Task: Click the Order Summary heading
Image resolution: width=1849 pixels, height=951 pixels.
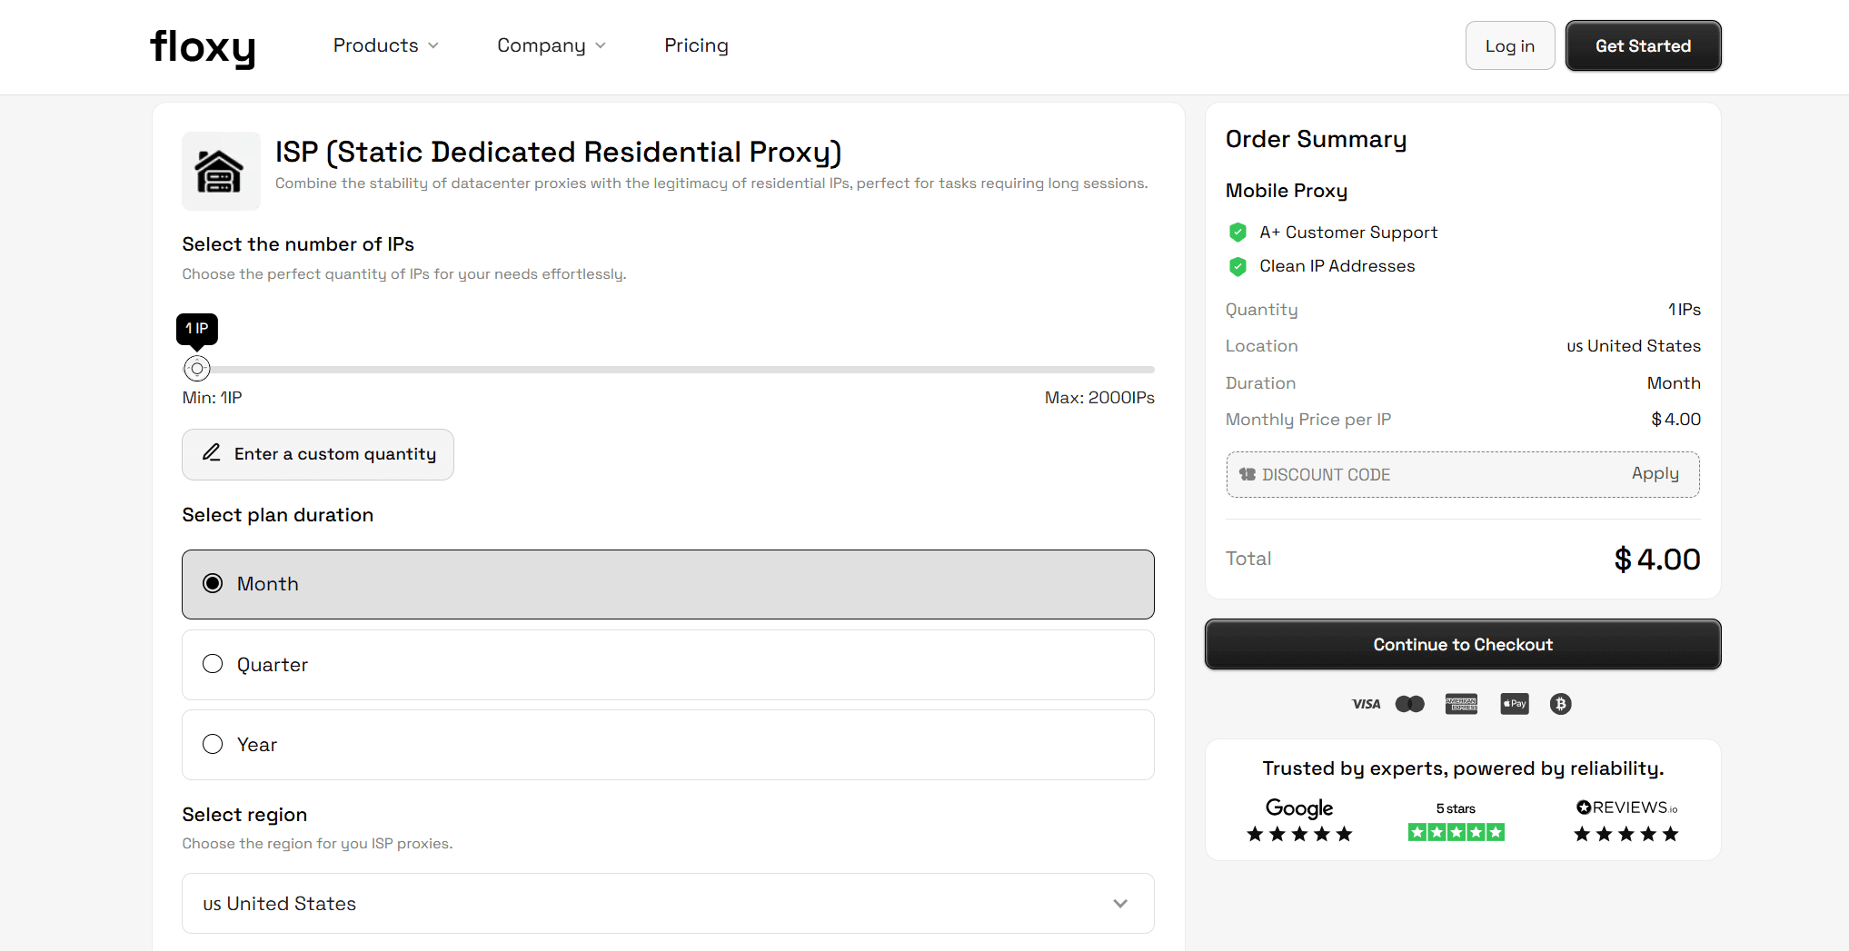Action: (1316, 140)
